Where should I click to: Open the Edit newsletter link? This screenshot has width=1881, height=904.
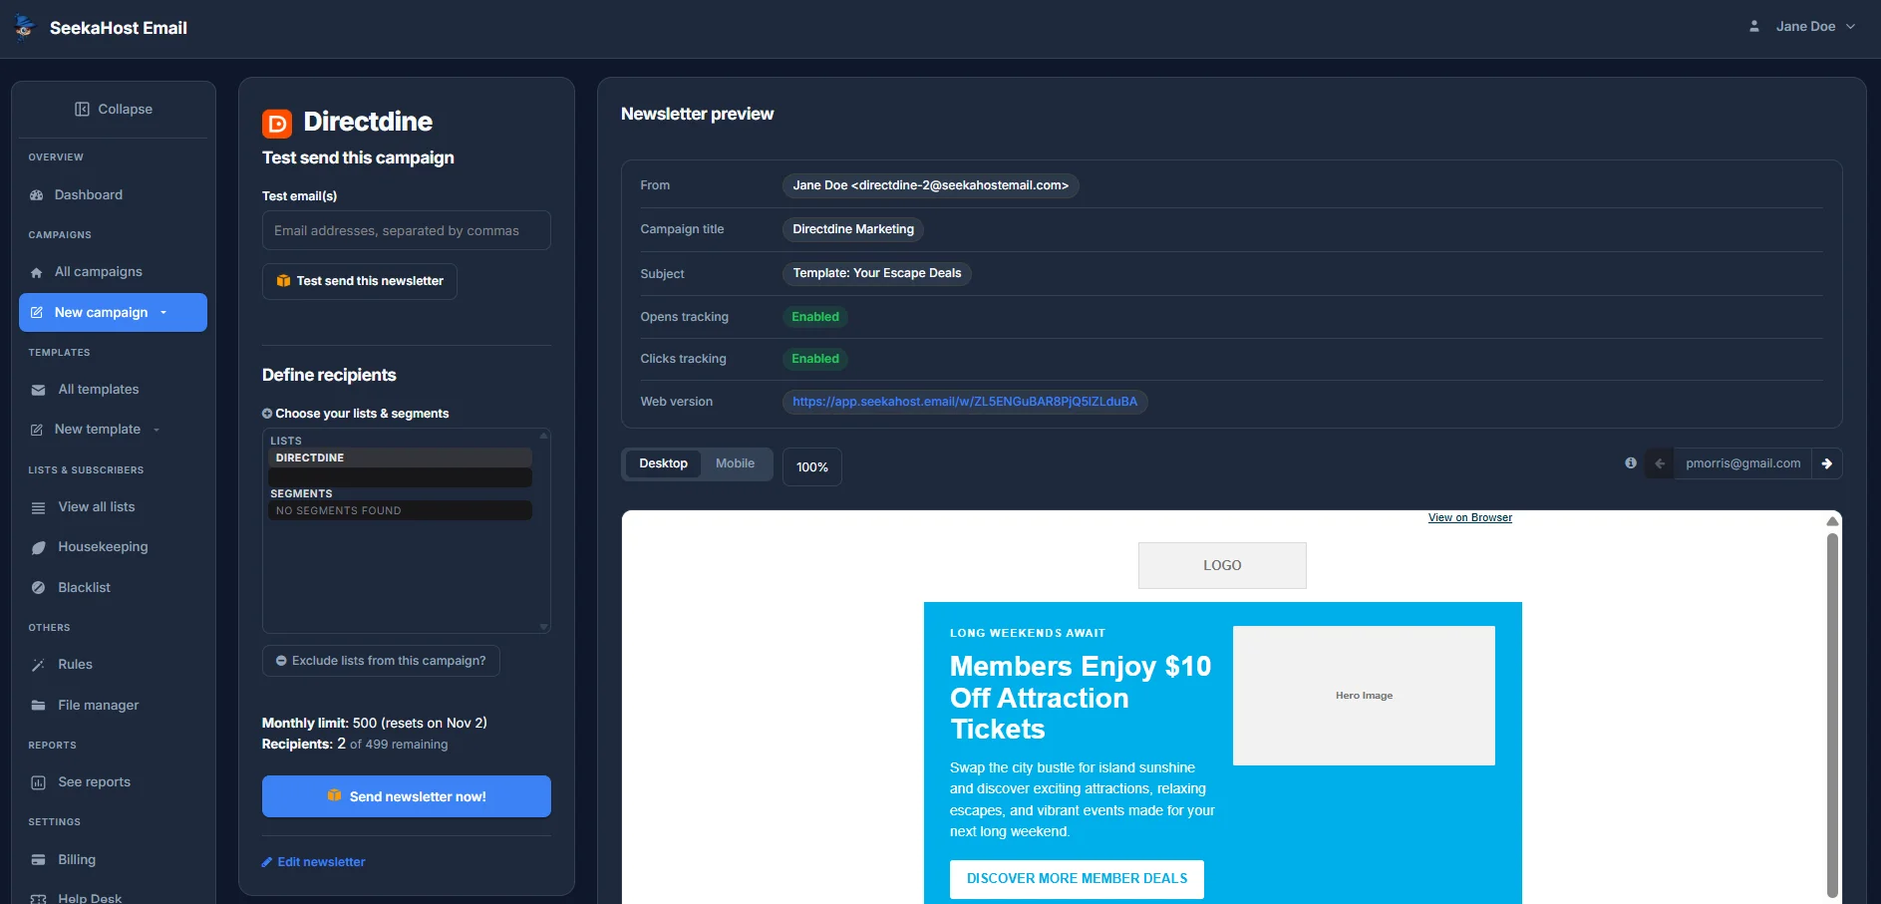click(314, 862)
